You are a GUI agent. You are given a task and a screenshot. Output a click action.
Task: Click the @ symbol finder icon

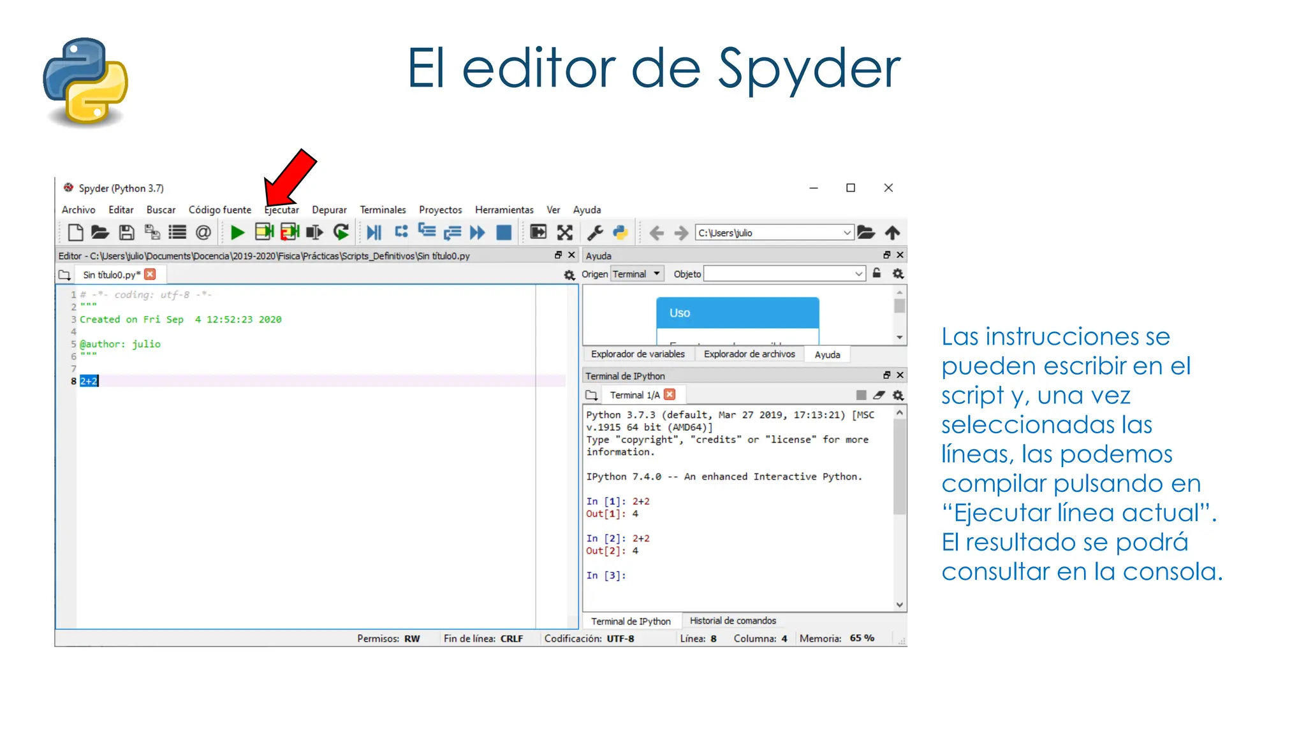click(203, 233)
